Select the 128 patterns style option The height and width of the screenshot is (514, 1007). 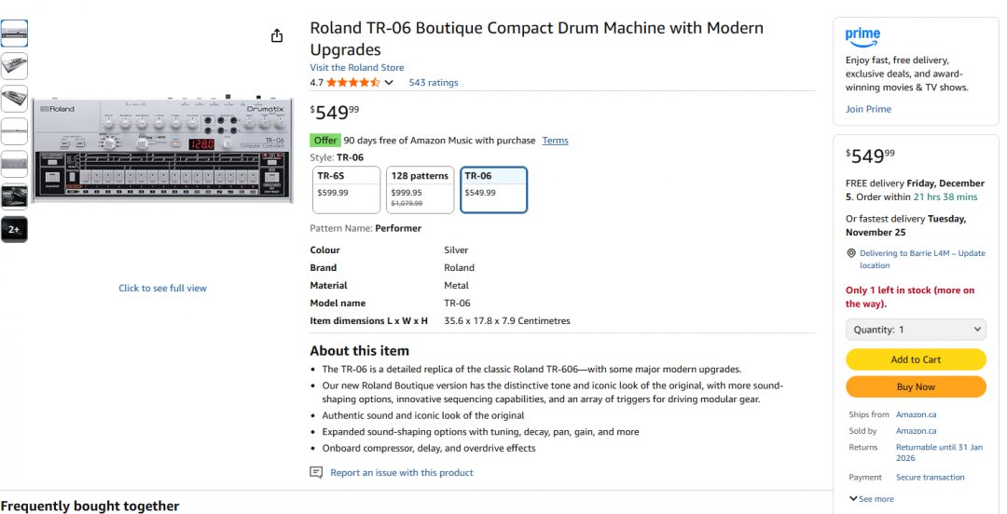420,190
